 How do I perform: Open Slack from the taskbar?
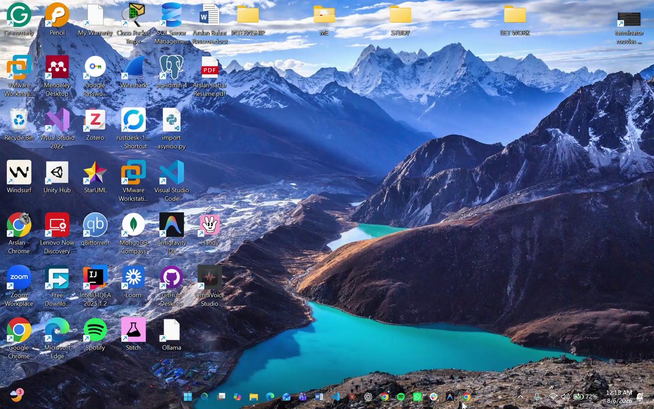tap(433, 397)
